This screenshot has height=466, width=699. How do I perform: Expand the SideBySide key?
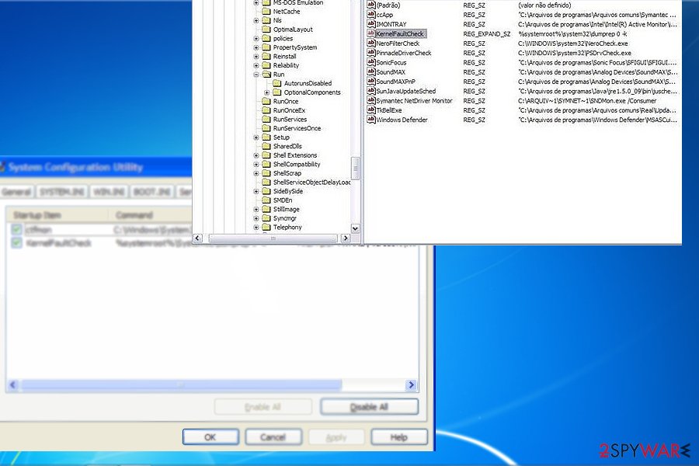tap(256, 191)
